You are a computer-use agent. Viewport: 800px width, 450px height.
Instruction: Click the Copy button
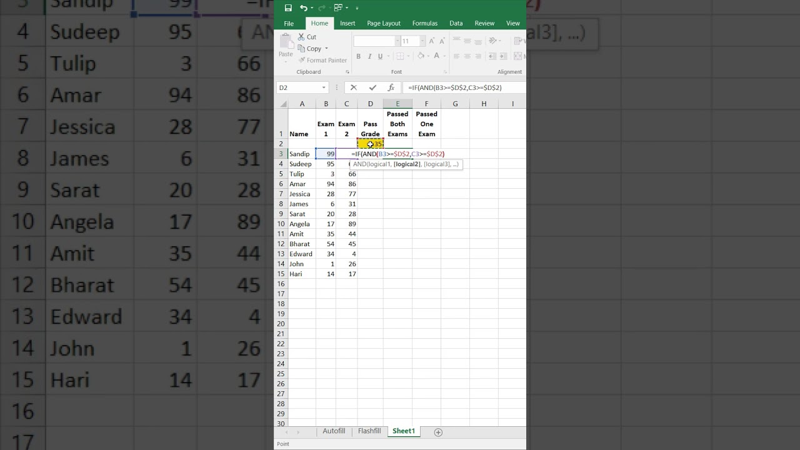click(x=309, y=49)
